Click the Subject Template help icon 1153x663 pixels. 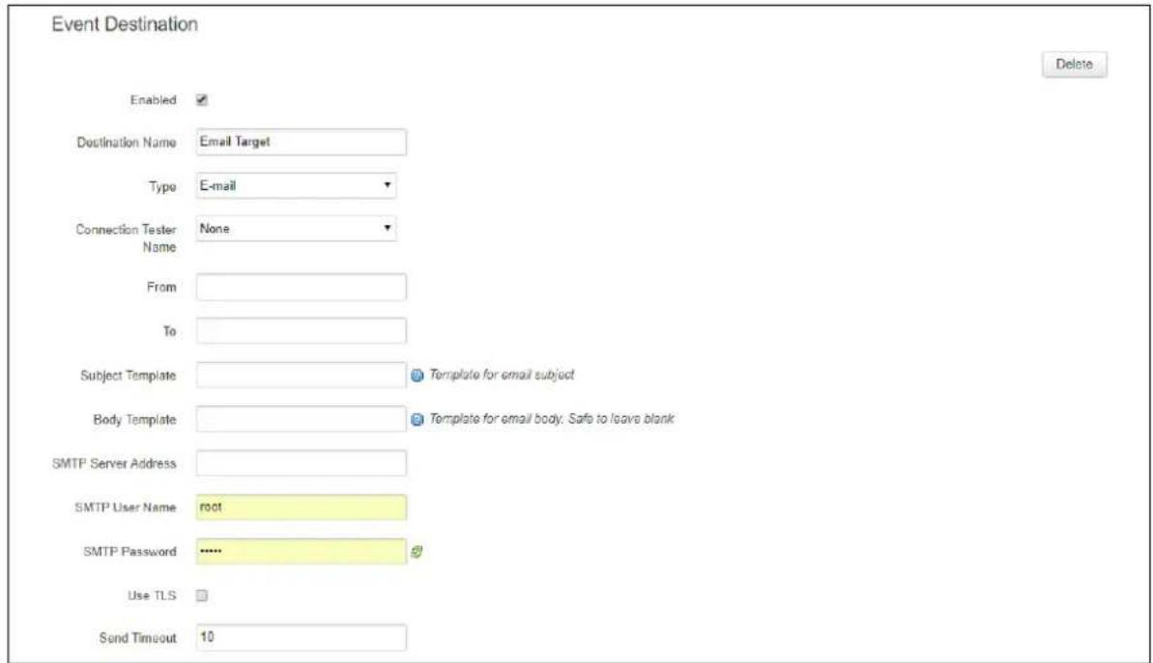[417, 375]
